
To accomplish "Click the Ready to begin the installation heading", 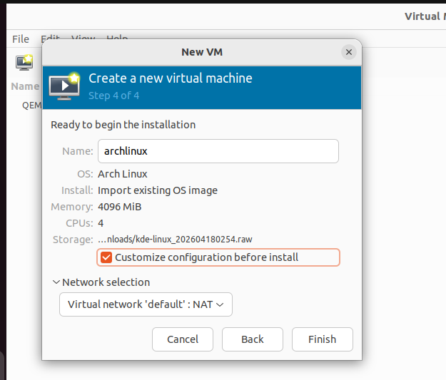I will pos(123,125).
